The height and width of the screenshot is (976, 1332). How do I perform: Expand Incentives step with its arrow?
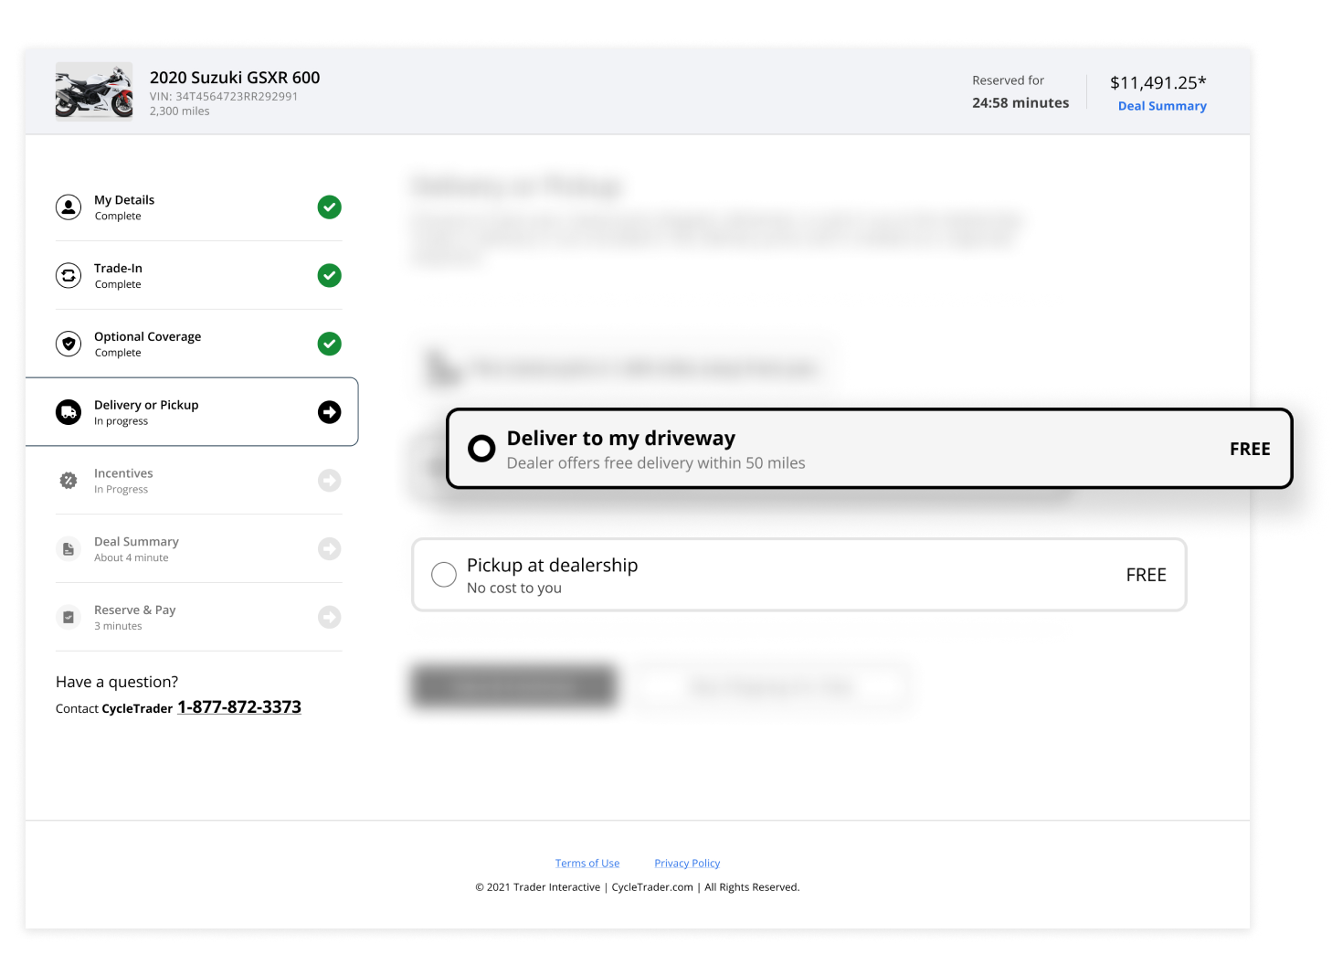point(329,481)
